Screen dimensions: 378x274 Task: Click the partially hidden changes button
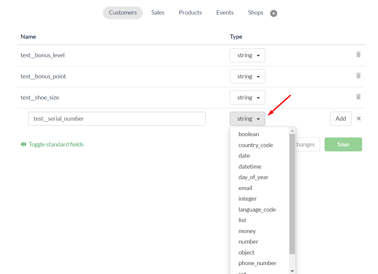[x=308, y=144]
